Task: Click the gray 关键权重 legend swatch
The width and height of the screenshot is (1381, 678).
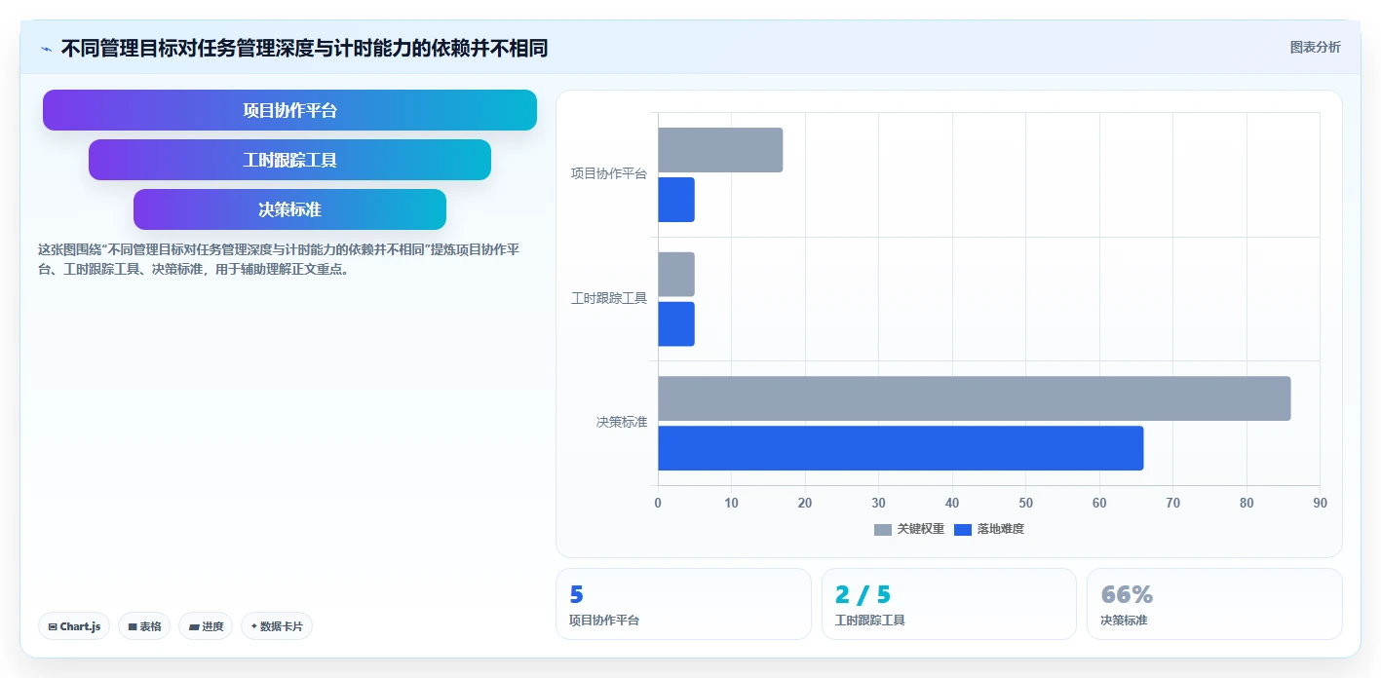Action: [x=882, y=529]
